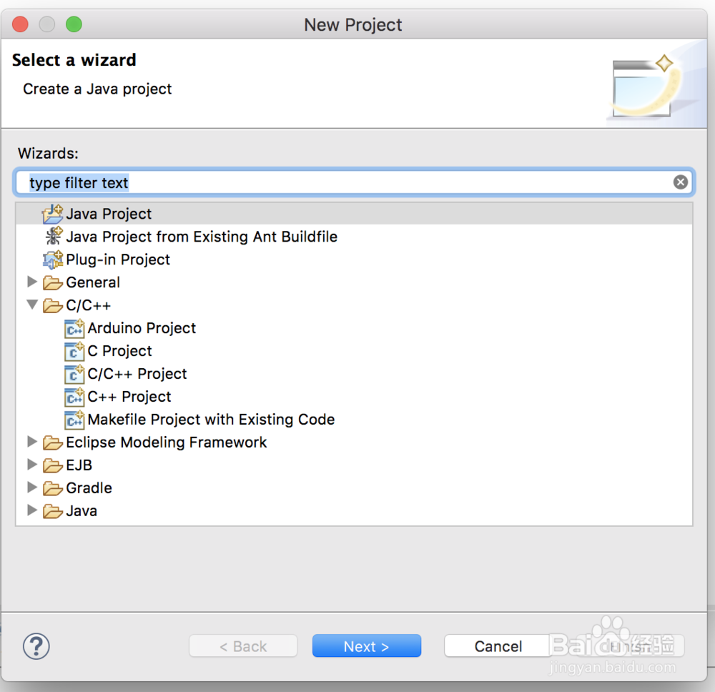Click the Makefile Project icon
The width and height of the screenshot is (715, 692).
click(x=74, y=420)
